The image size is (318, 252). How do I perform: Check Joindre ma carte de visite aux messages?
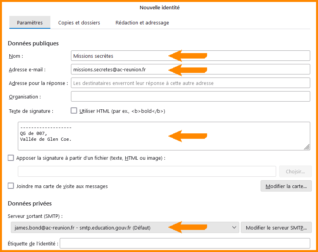(x=11, y=186)
